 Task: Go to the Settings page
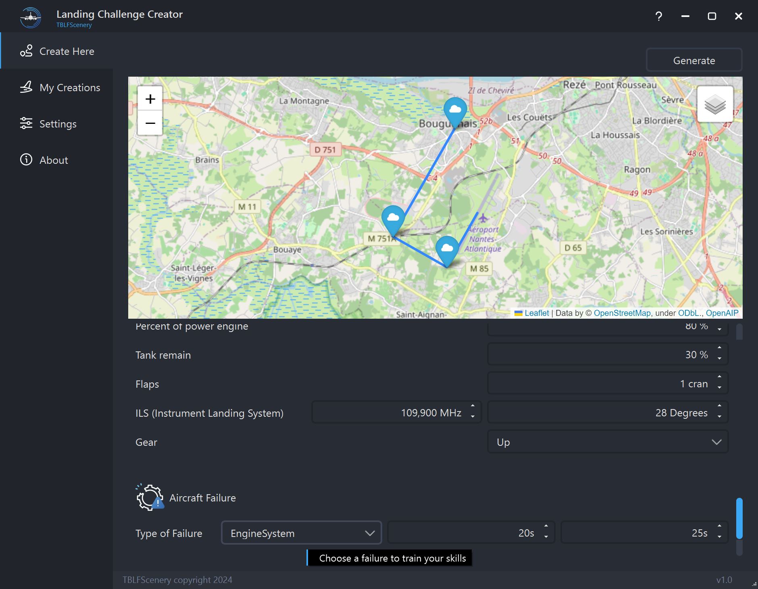(58, 124)
